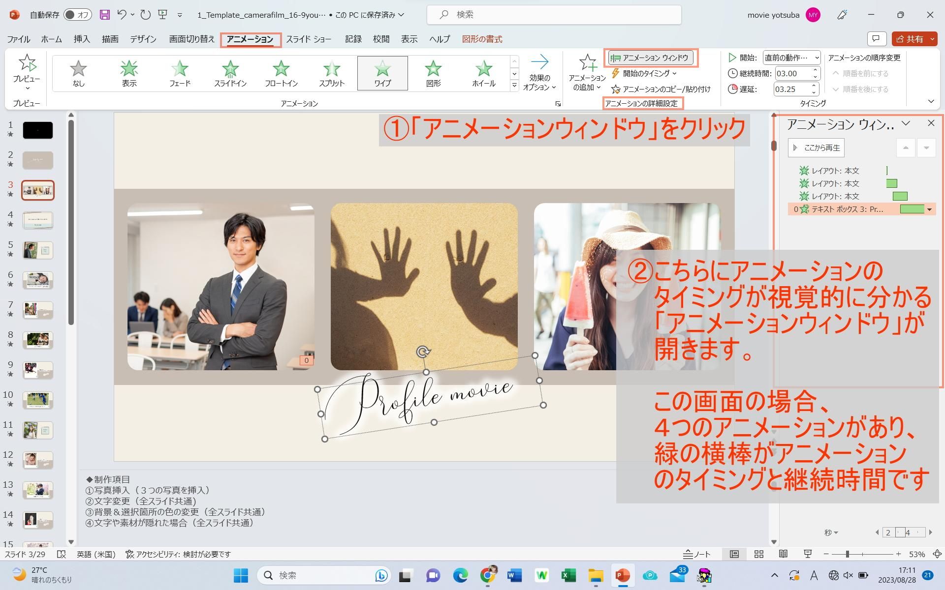Open the Insert (挿入) tab
This screenshot has height=590, width=945.
click(x=82, y=39)
